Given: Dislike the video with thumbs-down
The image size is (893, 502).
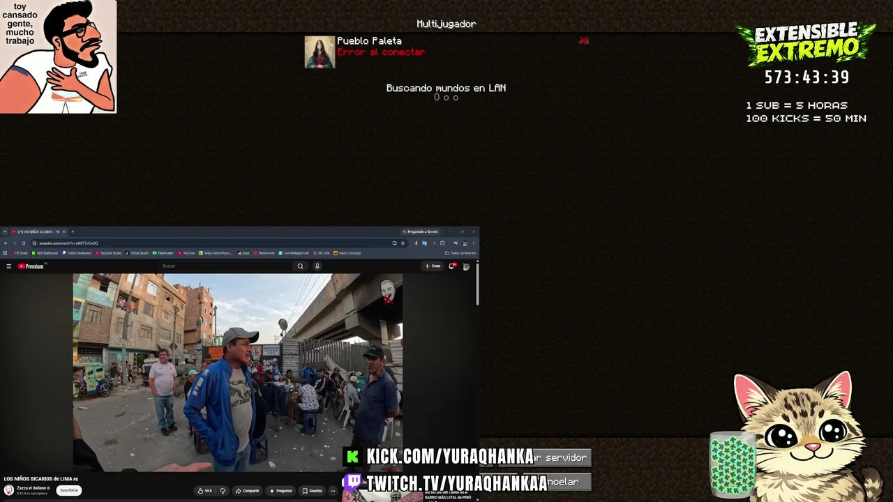Looking at the screenshot, I should coord(223,491).
